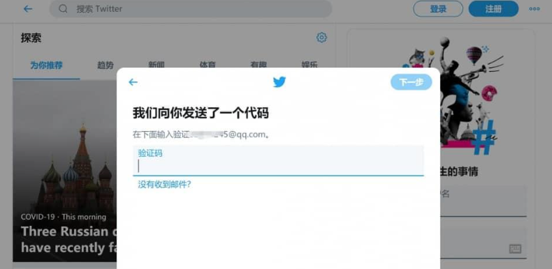552x269 pixels.
Task: Go back with the dialog's arrow
Action: tap(133, 82)
